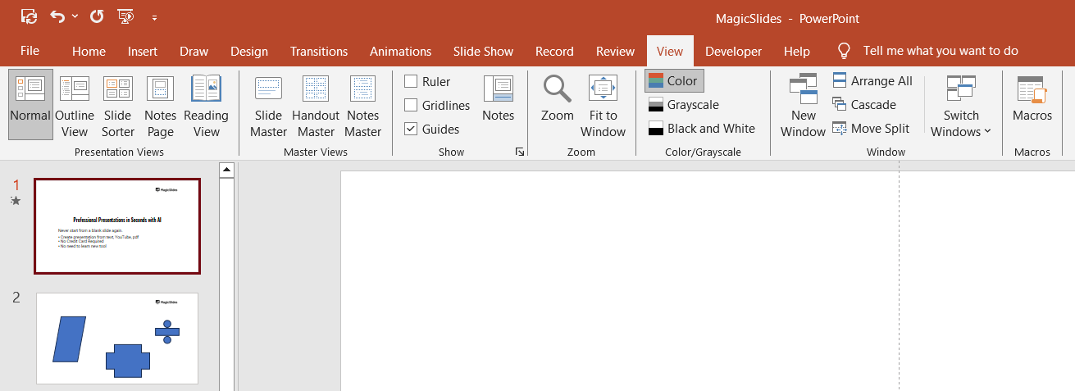Open Slide Sorter view
1075x391 pixels.
(118, 107)
